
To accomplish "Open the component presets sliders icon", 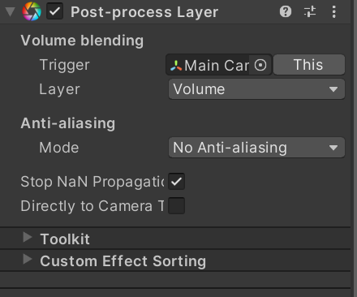I will coord(310,11).
